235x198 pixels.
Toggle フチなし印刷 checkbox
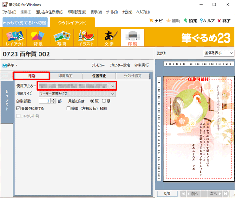(x=18, y=116)
